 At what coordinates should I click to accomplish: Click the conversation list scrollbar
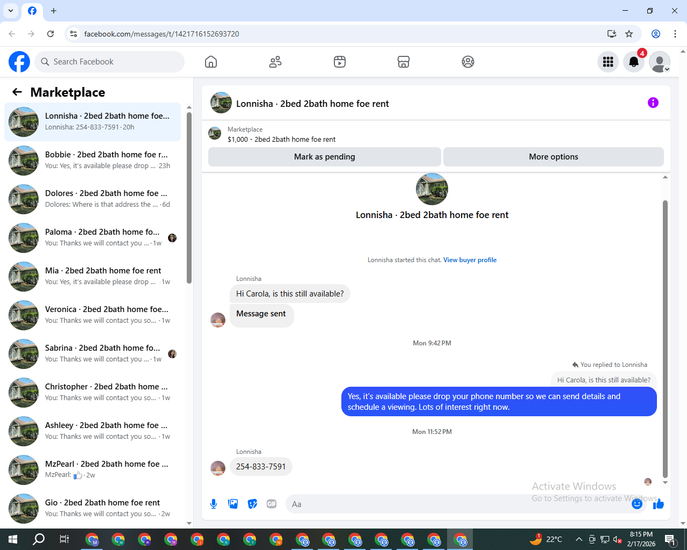pyautogui.click(x=189, y=198)
